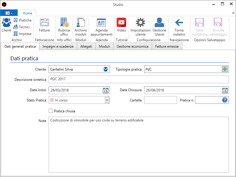The height and width of the screenshot is (177, 236).
Task: Click the Stato Pratica label
Action: point(36,100)
